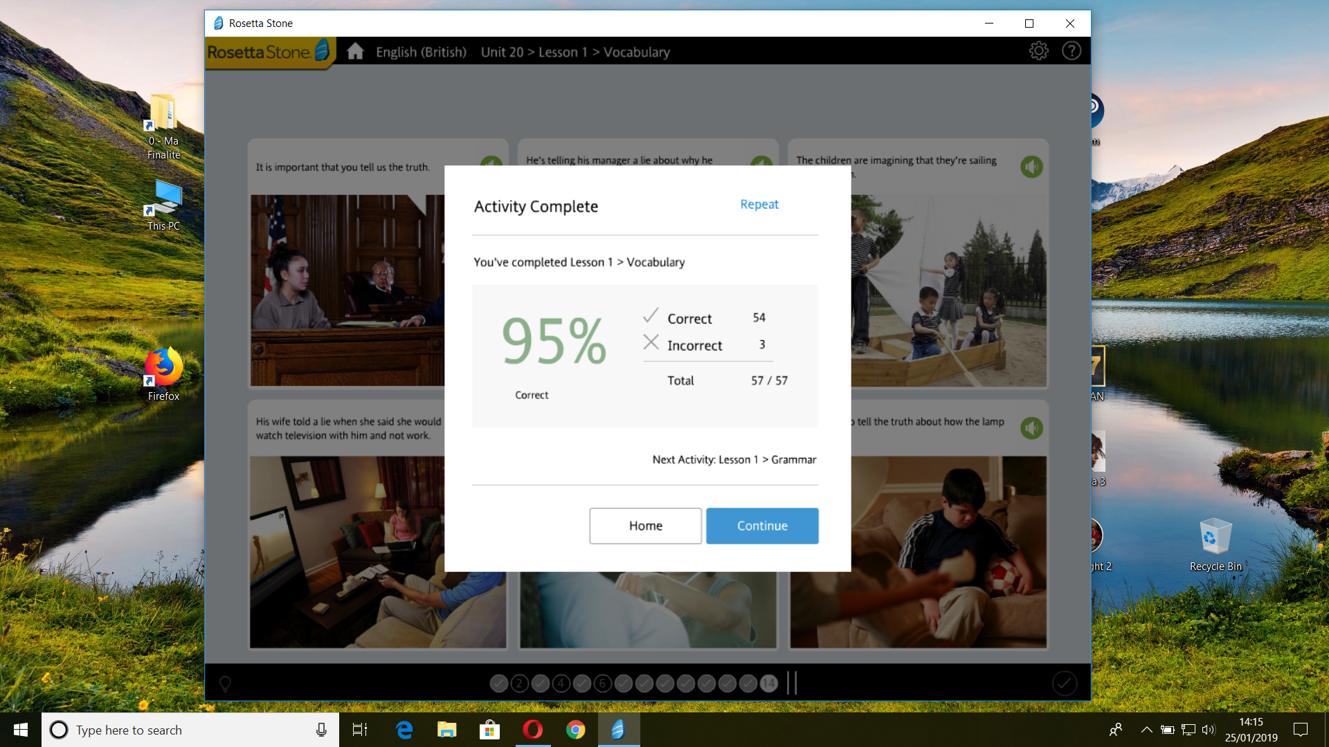Open File Explorer from taskbar
The height and width of the screenshot is (747, 1329).
click(447, 730)
